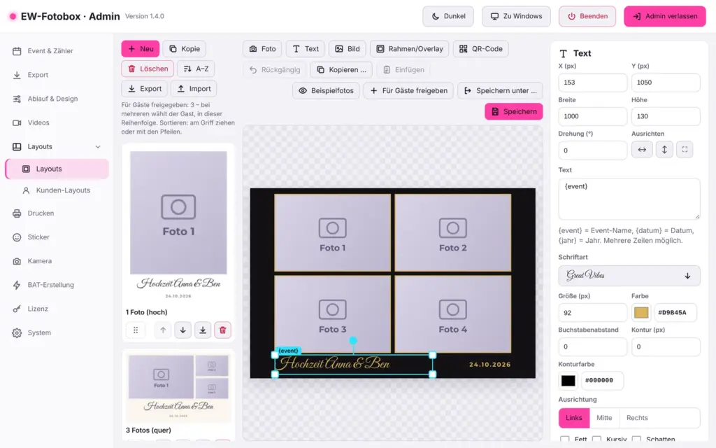This screenshot has height=448, width=716.
Task: Click the black Konturfarbe swatch
Action: coord(568,380)
